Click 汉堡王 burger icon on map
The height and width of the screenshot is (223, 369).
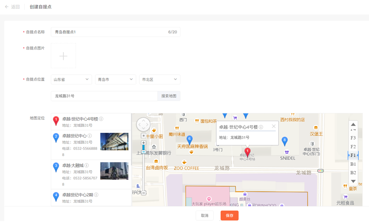pos(316,128)
